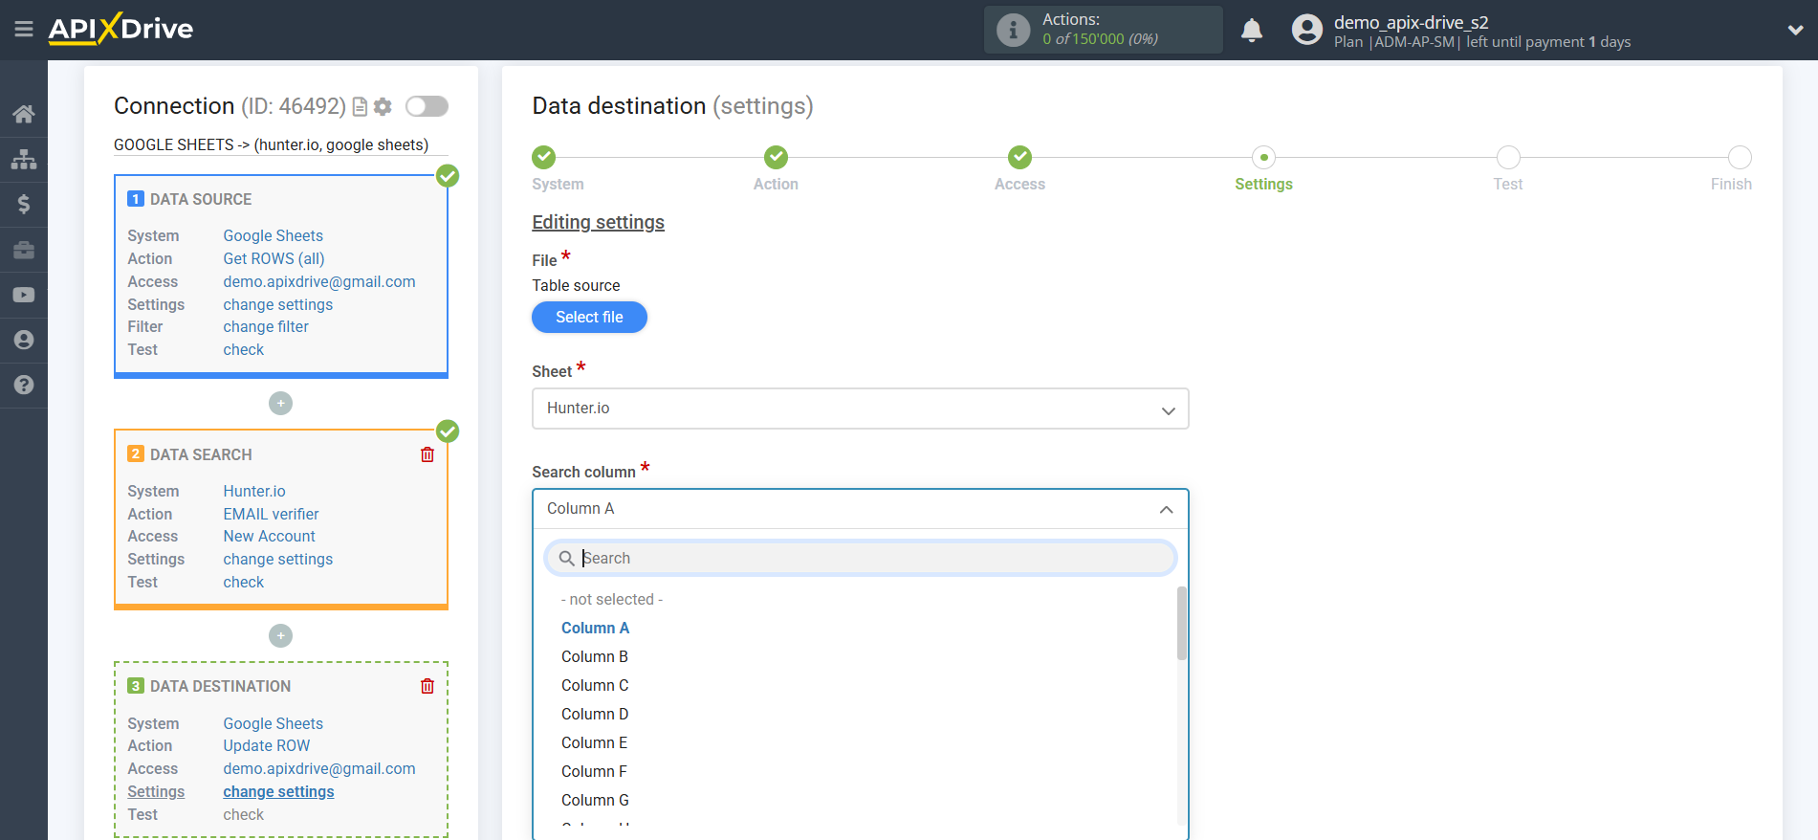Click Data Destination change settings link
The width and height of the screenshot is (1818, 840).
(x=278, y=791)
